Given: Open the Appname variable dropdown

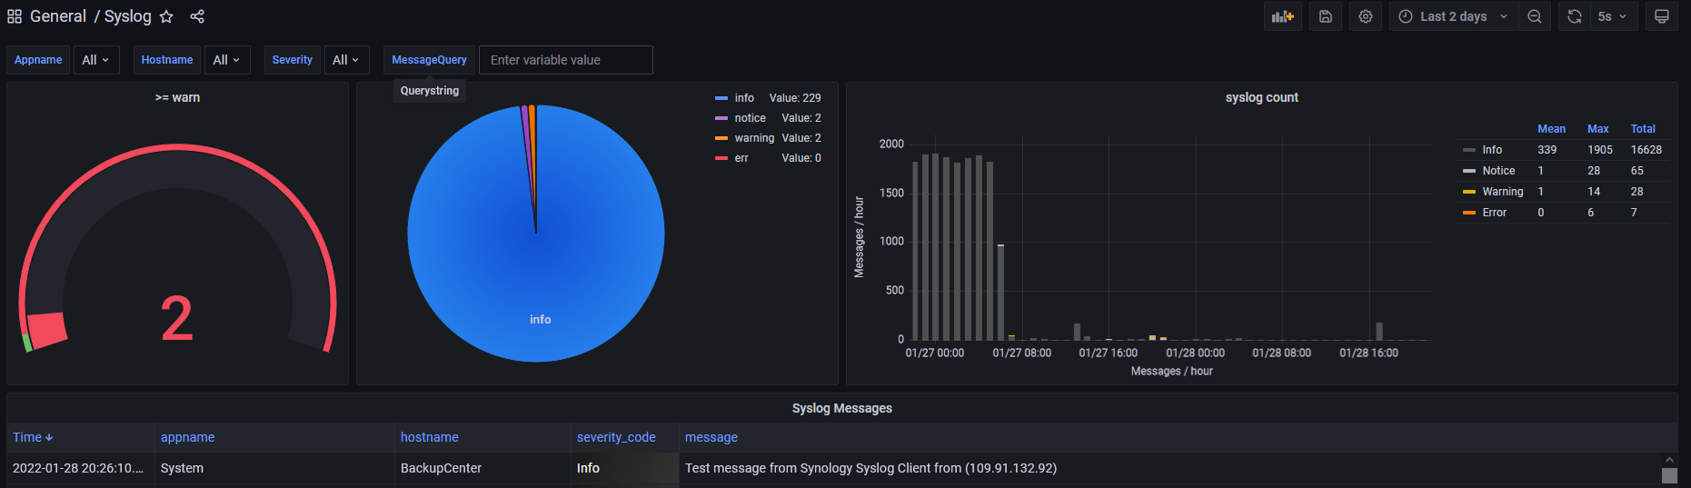Looking at the screenshot, I should pyautogui.click(x=95, y=60).
